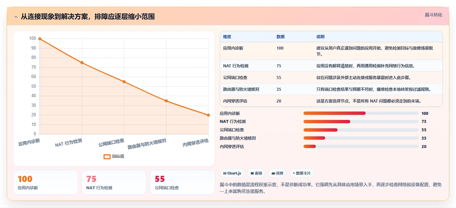Click the NAT 行为检测 progress bar

pos(361,122)
